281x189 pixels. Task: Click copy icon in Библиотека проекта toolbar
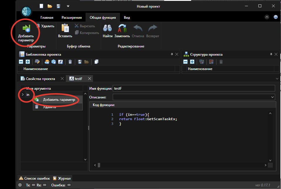click(97, 62)
